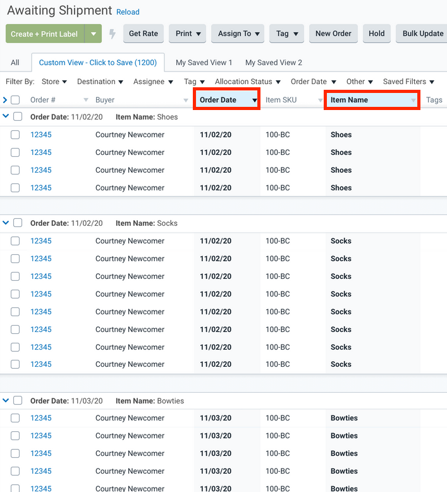Check the Shoes group header checkbox
Viewport: 447px width, 492px height.
click(18, 116)
